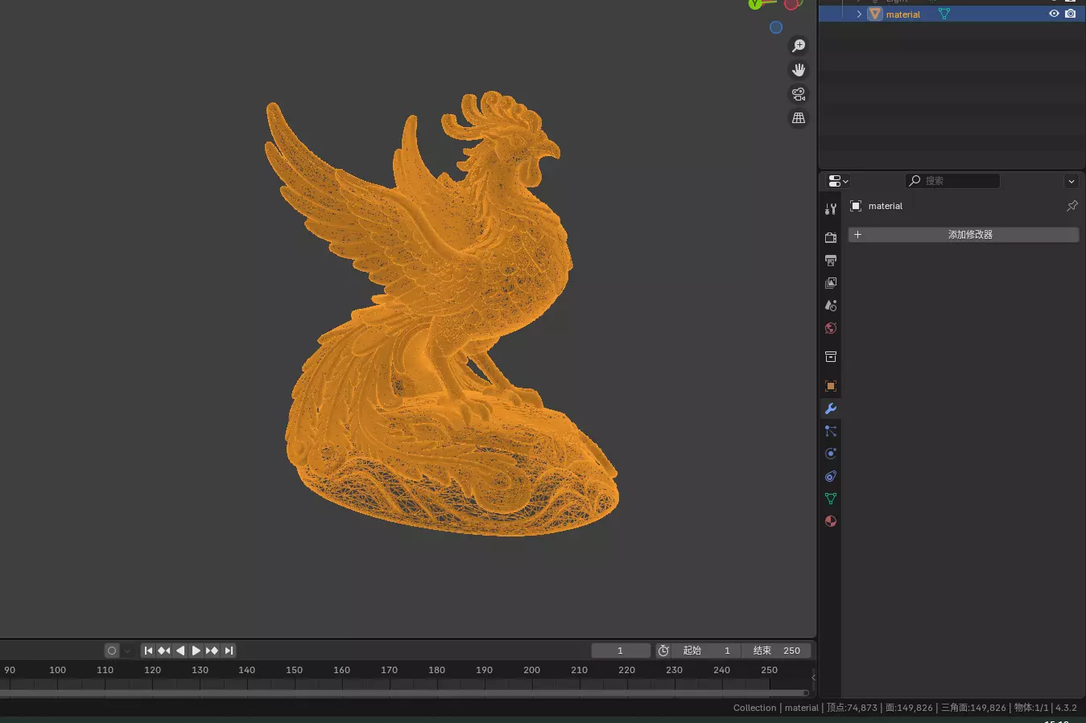Open the Particles properties tab
1086x723 pixels.
tap(831, 431)
